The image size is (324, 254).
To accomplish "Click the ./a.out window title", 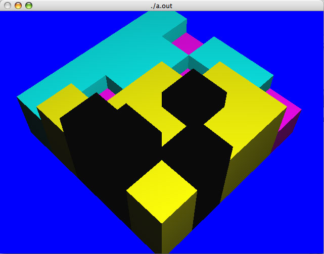I will point(161,6).
